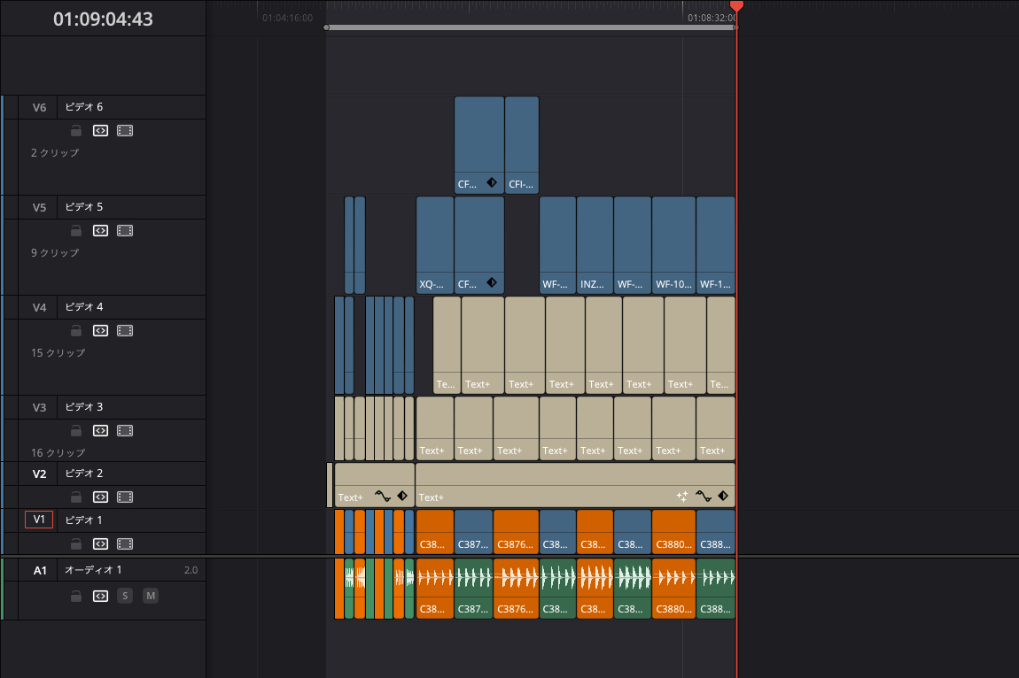1019x678 pixels.
Task: Toggle auto track selector on V2
Action: tap(100, 497)
